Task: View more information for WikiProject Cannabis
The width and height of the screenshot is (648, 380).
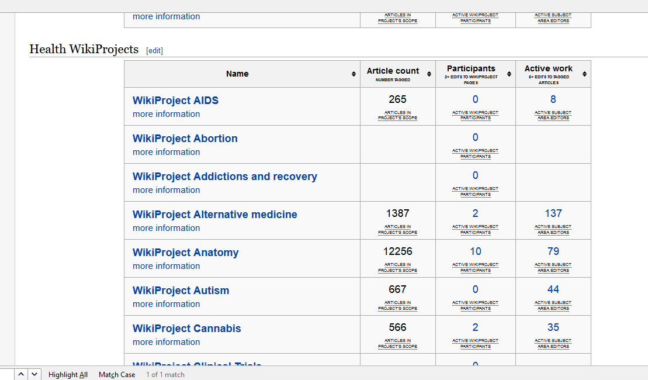Action: coord(166,342)
